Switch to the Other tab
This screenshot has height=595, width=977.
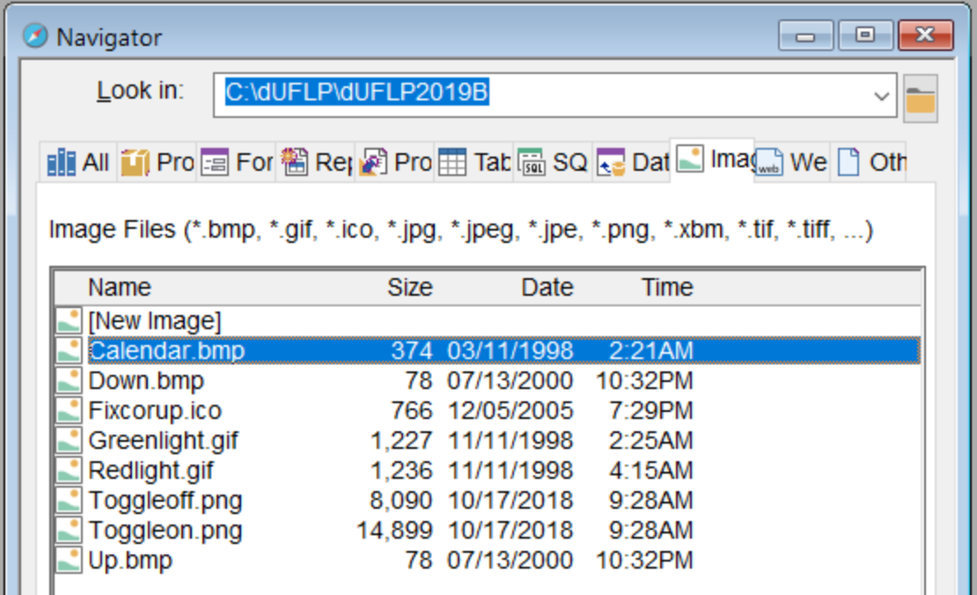pos(870,163)
